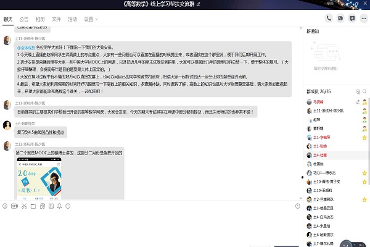Screen dimensions: 370x247
Task: Start a group voice call
Action: [x=329, y=19]
